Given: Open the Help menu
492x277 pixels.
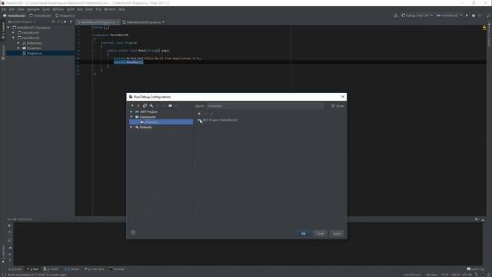Looking at the screenshot, I should (x=121, y=9).
